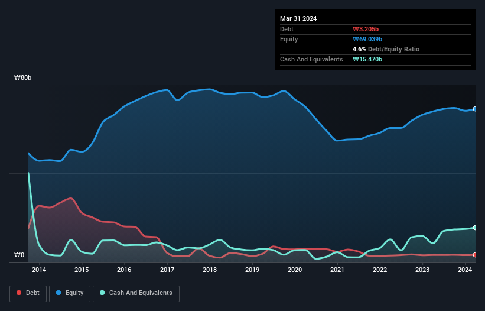
Task: Click the 2017 x-axis label
Action: coord(167,270)
